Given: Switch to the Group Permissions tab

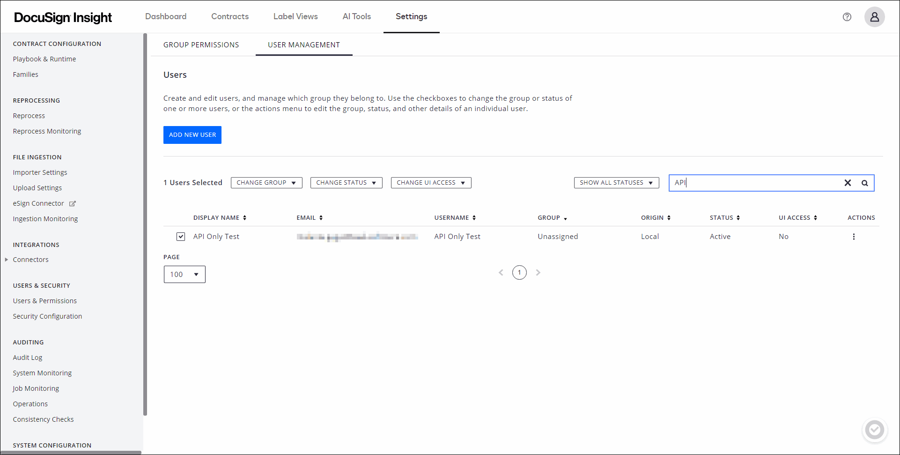Looking at the screenshot, I should pyautogui.click(x=201, y=45).
